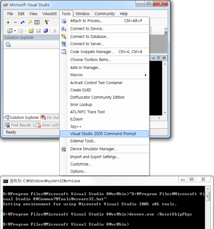
Task: Click the Solution Explorer properties icon
Action: coord(8,44)
